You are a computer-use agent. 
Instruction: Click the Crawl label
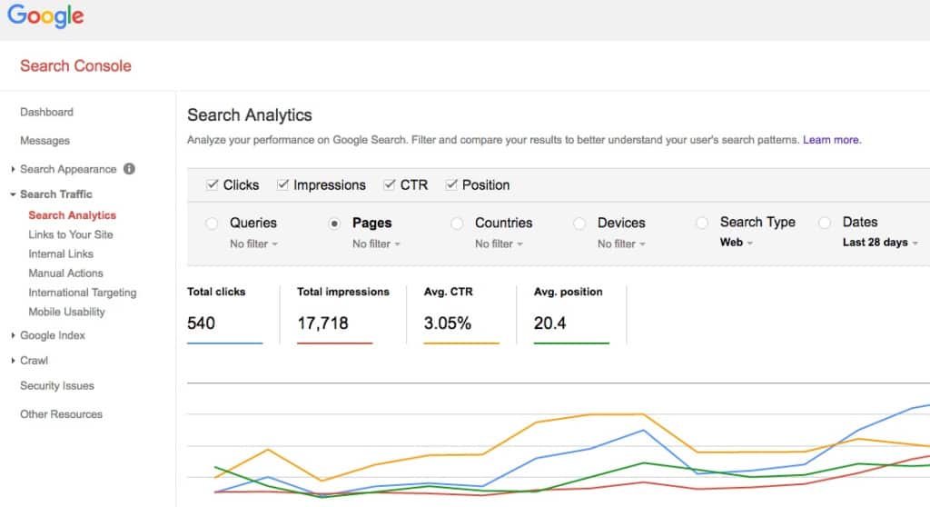34,361
